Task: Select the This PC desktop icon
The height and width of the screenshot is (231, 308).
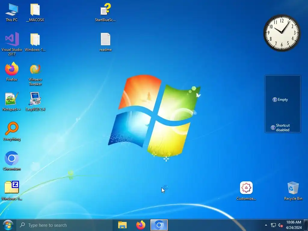Action: point(12,12)
